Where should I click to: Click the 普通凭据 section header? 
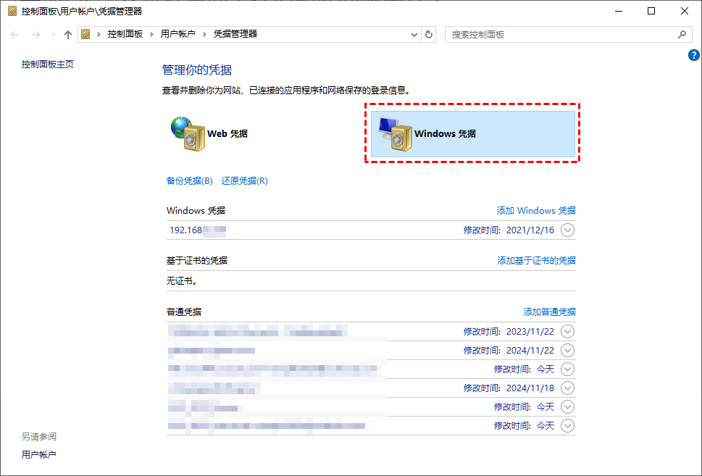pos(184,312)
